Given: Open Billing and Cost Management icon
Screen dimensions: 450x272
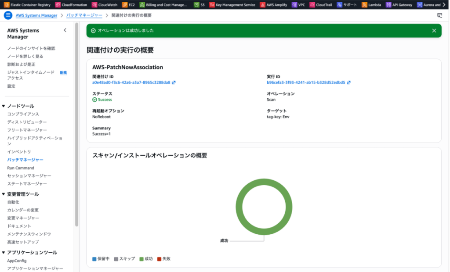Looking at the screenshot, I should coord(142,4).
